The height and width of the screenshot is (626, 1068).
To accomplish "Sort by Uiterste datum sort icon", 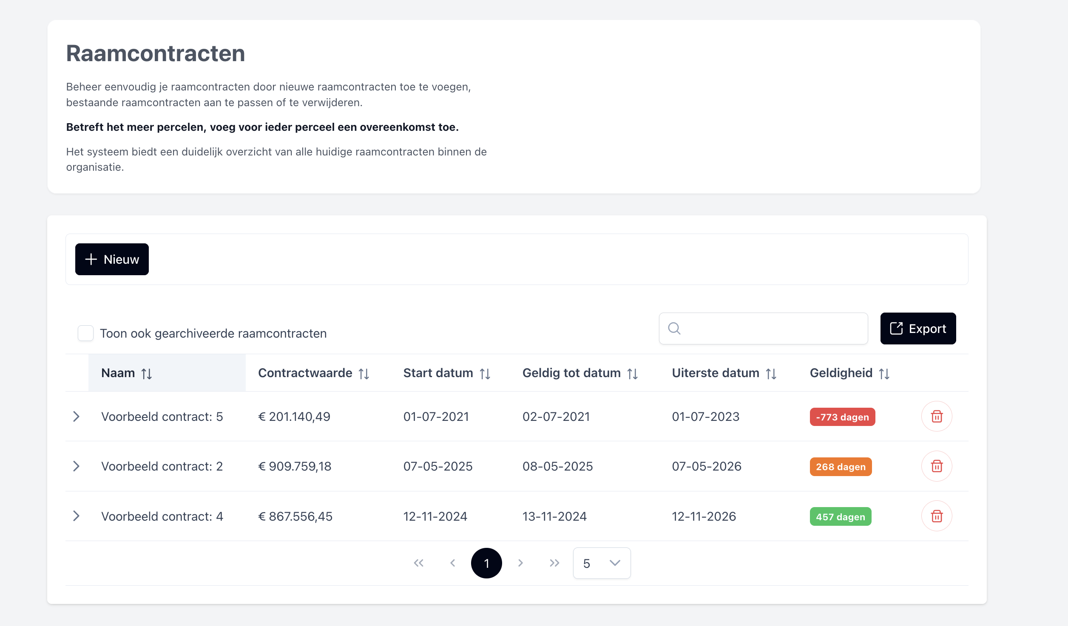I will [771, 374].
